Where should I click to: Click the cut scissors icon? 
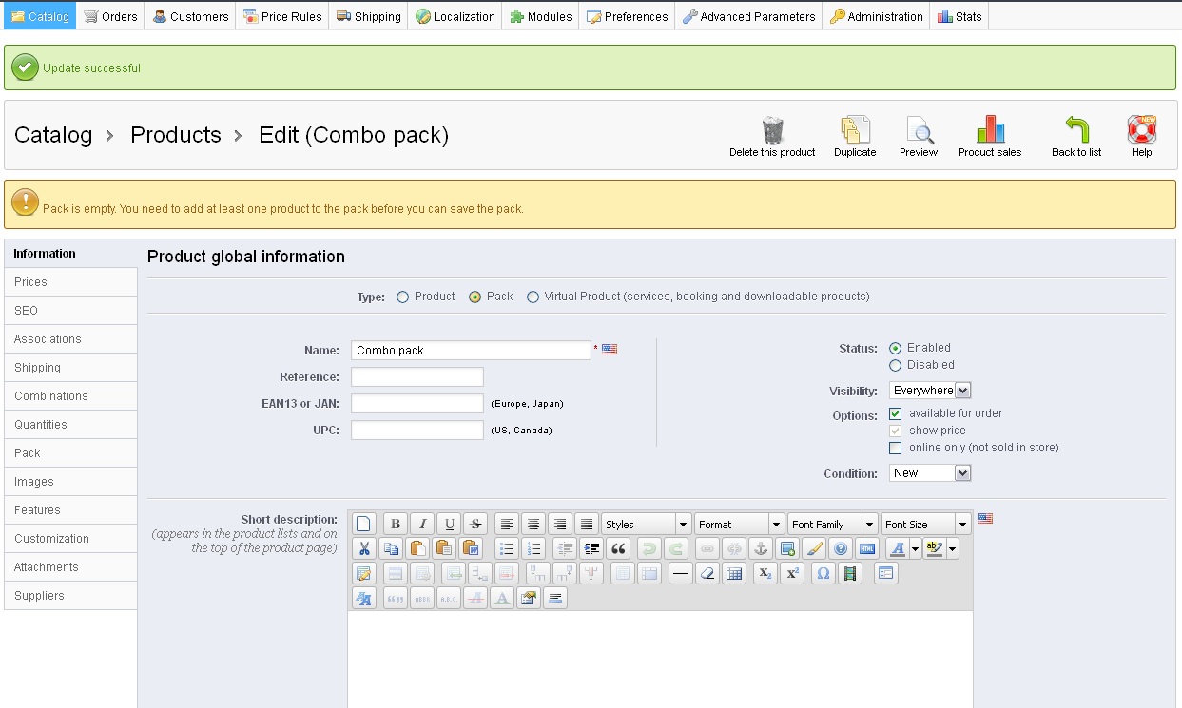click(363, 548)
